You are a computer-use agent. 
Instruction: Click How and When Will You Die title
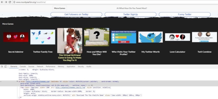tap(97, 53)
